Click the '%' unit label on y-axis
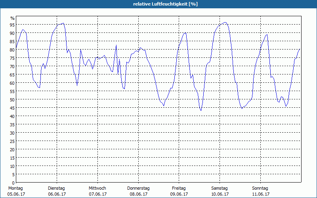 pyautogui.click(x=13, y=18)
